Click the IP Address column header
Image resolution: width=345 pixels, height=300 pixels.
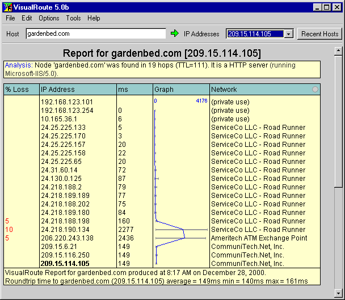(78, 89)
